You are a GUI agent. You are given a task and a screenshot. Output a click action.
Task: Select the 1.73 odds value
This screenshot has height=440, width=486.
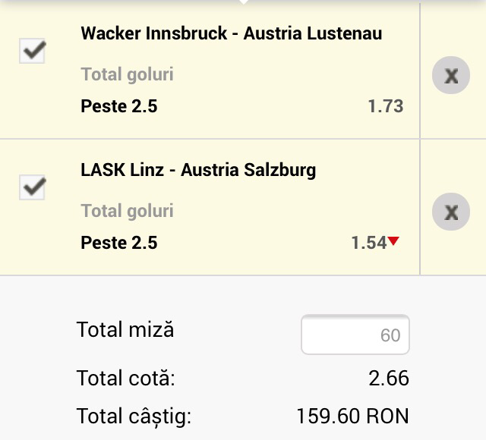click(x=385, y=106)
